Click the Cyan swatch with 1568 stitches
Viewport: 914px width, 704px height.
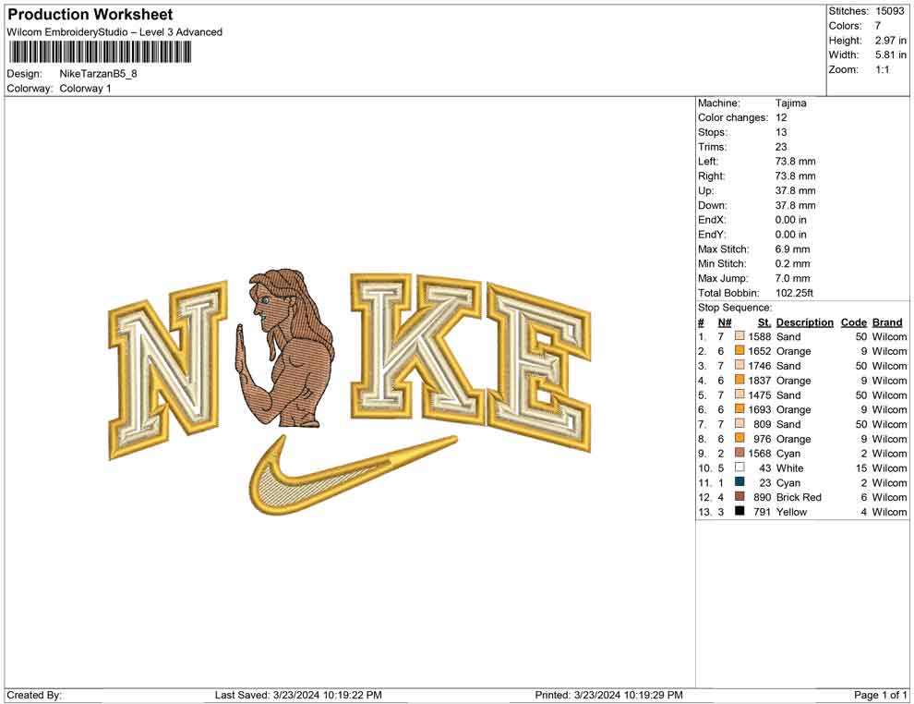pos(740,453)
